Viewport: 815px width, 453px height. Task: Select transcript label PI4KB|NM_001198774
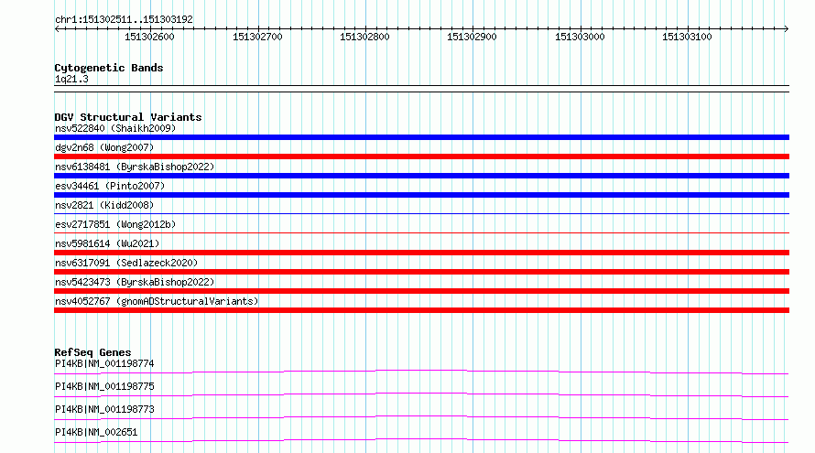point(104,363)
